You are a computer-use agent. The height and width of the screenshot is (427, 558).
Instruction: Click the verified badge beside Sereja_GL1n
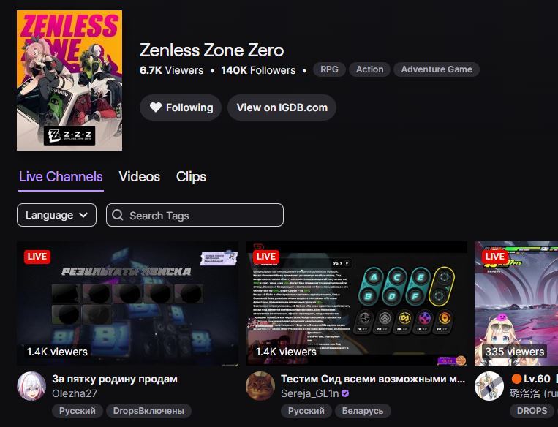(345, 393)
